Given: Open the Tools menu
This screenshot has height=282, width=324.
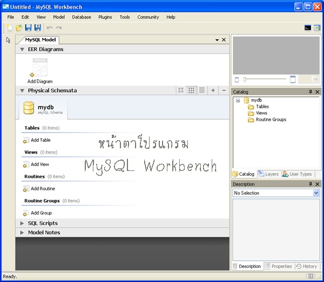Looking at the screenshot, I should point(125,17).
